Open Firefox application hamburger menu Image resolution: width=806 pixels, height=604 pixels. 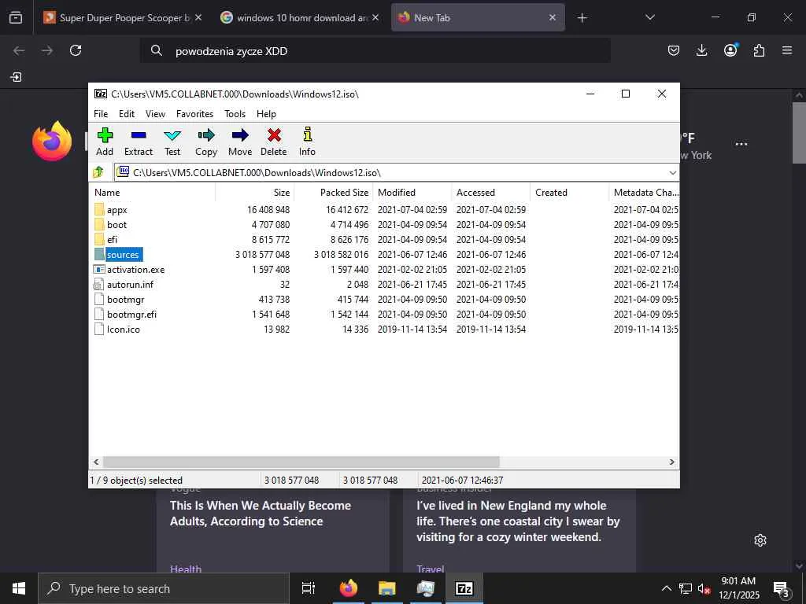pyautogui.click(x=787, y=50)
